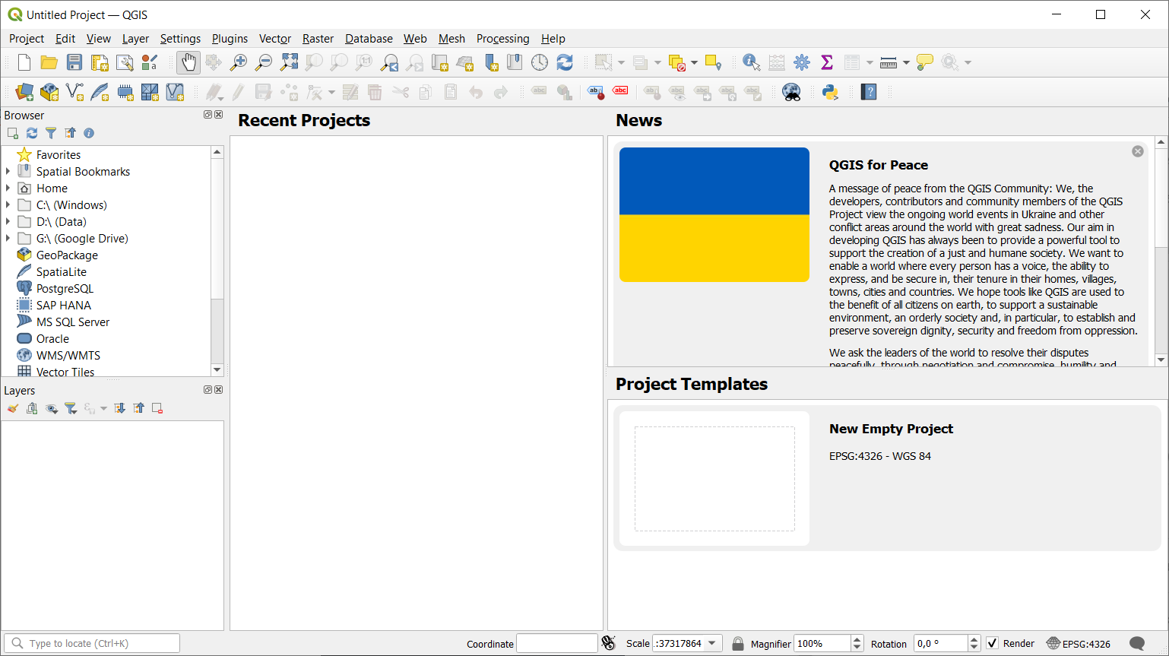Open the Python Console icon
The width and height of the screenshot is (1169, 656).
coord(830,92)
